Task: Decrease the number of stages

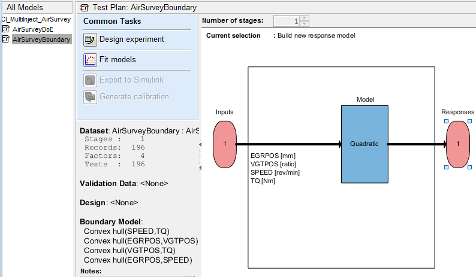Action: coord(304,23)
